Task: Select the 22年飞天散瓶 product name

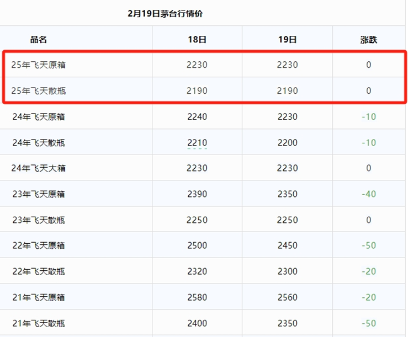Action: pos(39,271)
